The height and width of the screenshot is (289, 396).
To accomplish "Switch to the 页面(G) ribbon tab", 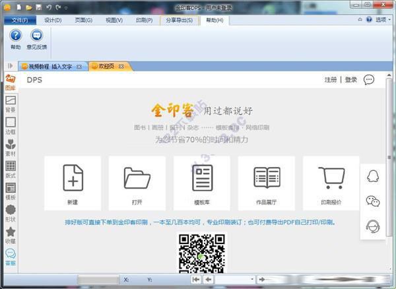I will [x=84, y=20].
